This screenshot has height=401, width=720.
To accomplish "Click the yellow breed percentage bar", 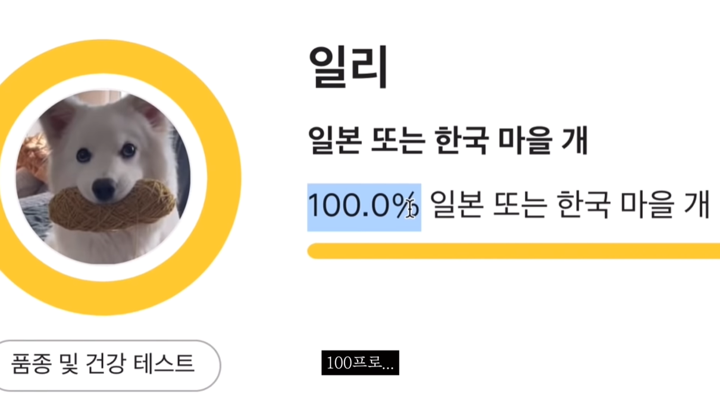I will pos(512,251).
